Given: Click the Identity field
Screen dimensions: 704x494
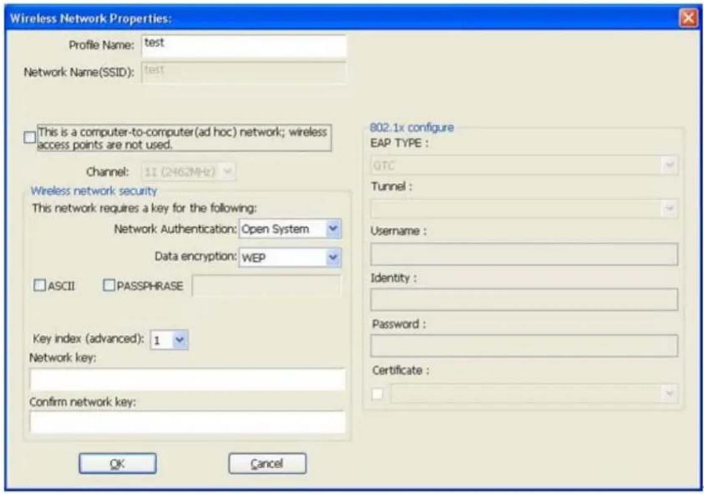Looking at the screenshot, I should click(524, 300).
